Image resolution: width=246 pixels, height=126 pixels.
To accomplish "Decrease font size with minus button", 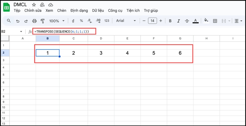I will point(144,21).
